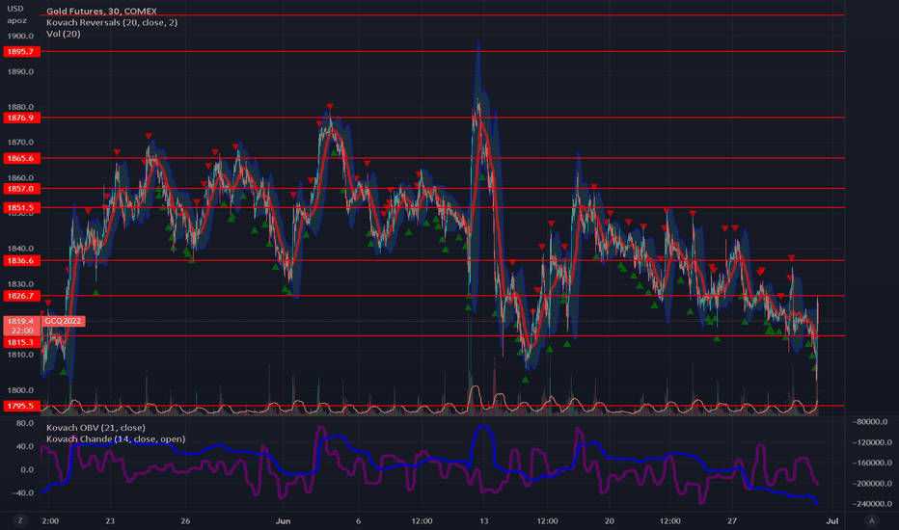The height and width of the screenshot is (530, 899).
Task: Click the 2:00 time axis label
Action: (50, 520)
